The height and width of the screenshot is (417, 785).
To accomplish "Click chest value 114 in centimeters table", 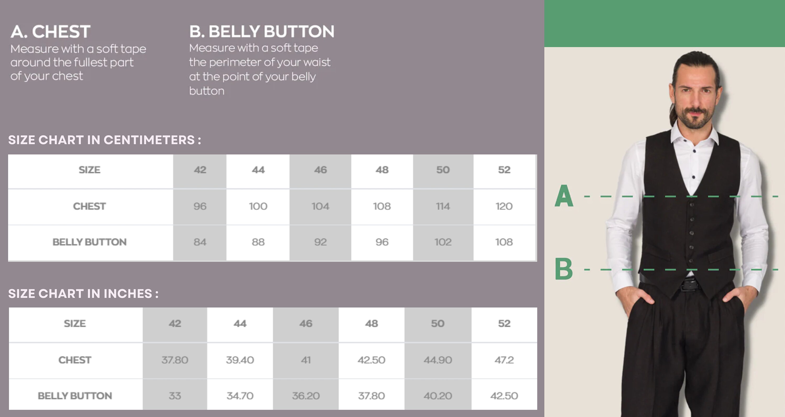I will [443, 206].
